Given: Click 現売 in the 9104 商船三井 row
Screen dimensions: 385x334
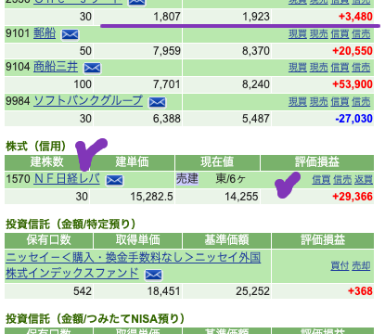Looking at the screenshot, I should [319, 67].
